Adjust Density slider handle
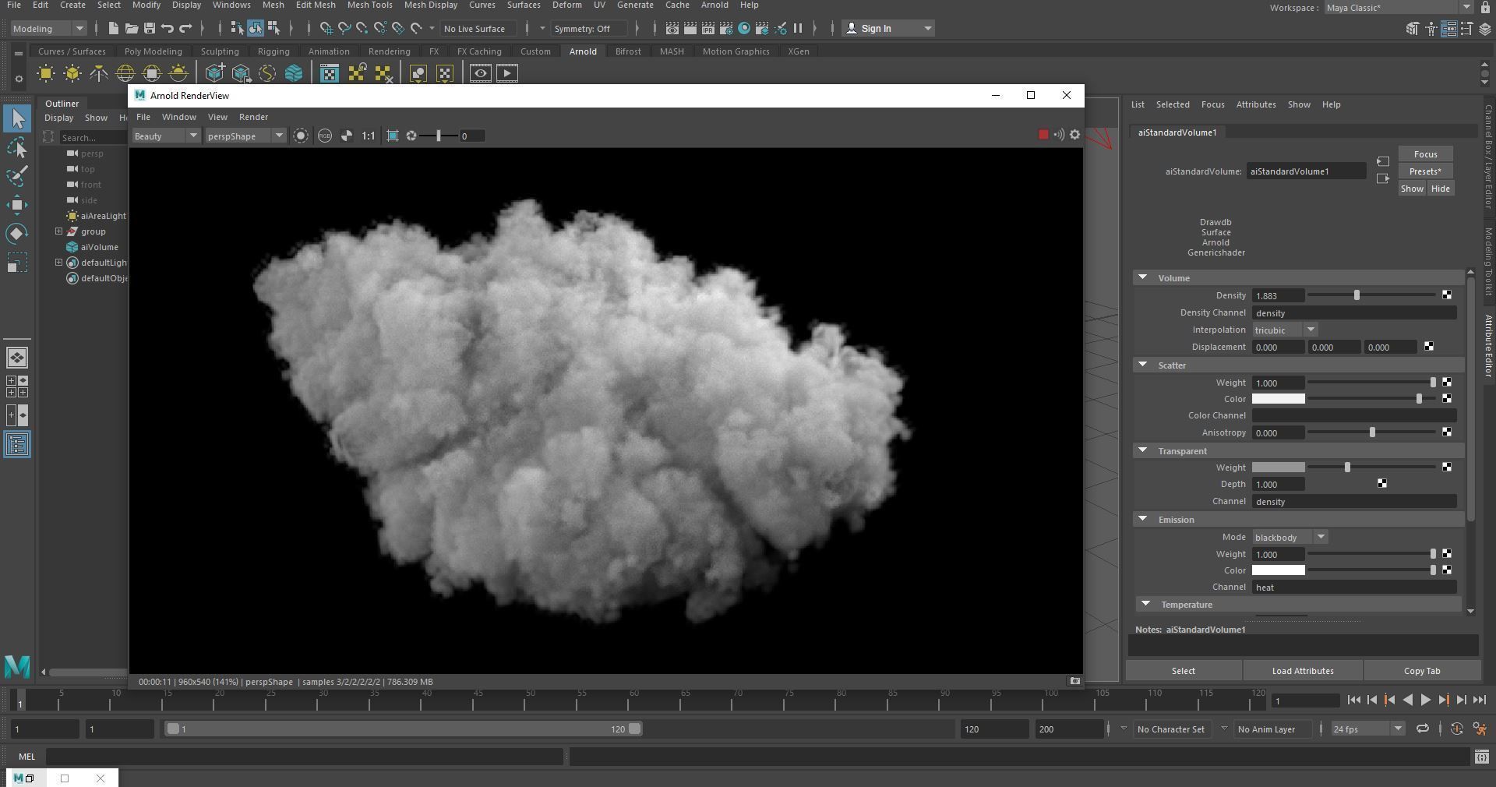The width and height of the screenshot is (1496, 787). [x=1357, y=295]
